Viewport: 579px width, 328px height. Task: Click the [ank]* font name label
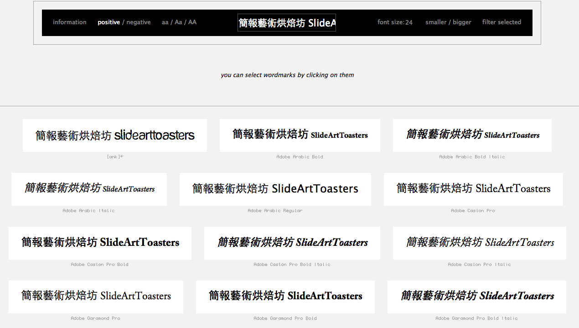(115, 157)
